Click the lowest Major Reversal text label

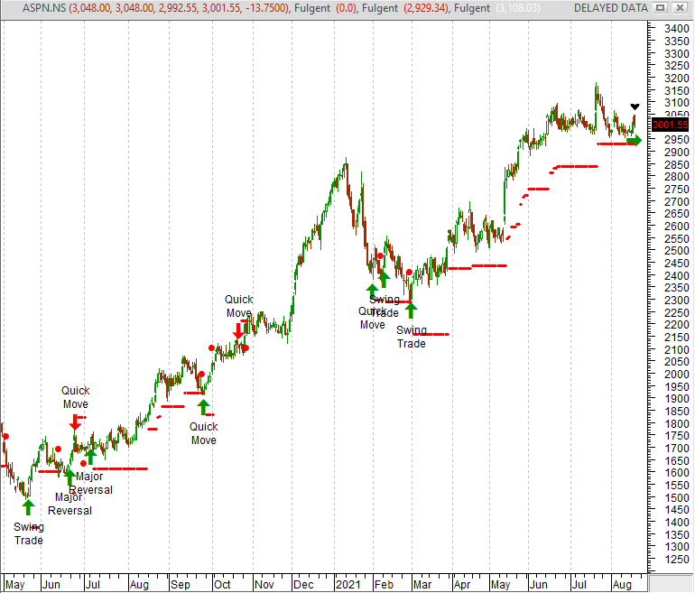(x=69, y=504)
